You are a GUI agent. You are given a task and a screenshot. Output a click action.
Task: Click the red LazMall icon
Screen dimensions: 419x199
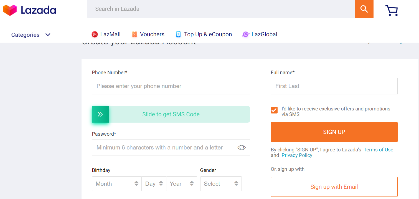(95, 34)
